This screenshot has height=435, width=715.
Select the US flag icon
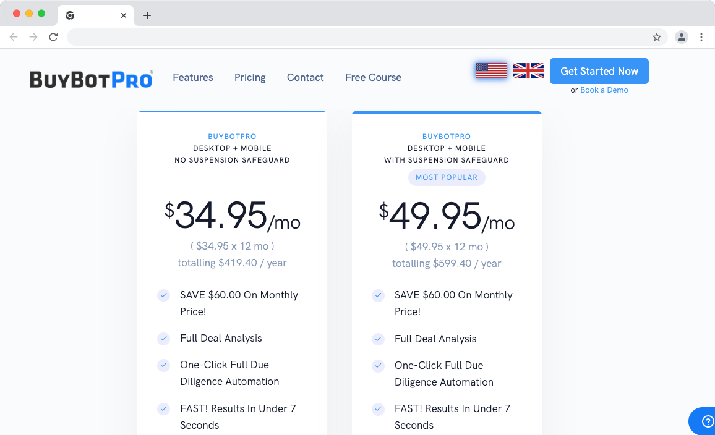490,70
